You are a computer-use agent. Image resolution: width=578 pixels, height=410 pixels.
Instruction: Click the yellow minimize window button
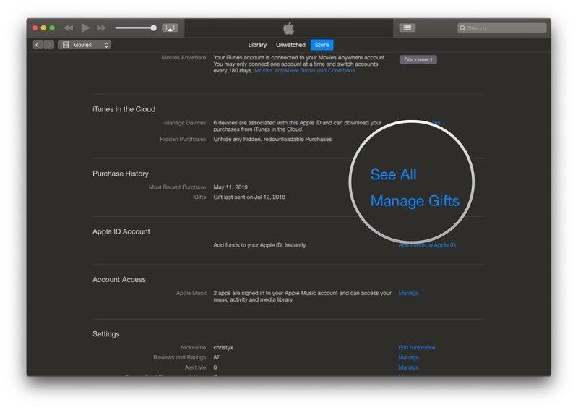point(43,27)
